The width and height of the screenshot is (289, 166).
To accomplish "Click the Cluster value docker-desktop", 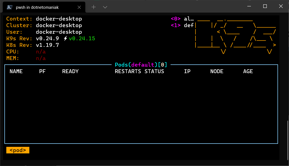I will pos(59,25).
